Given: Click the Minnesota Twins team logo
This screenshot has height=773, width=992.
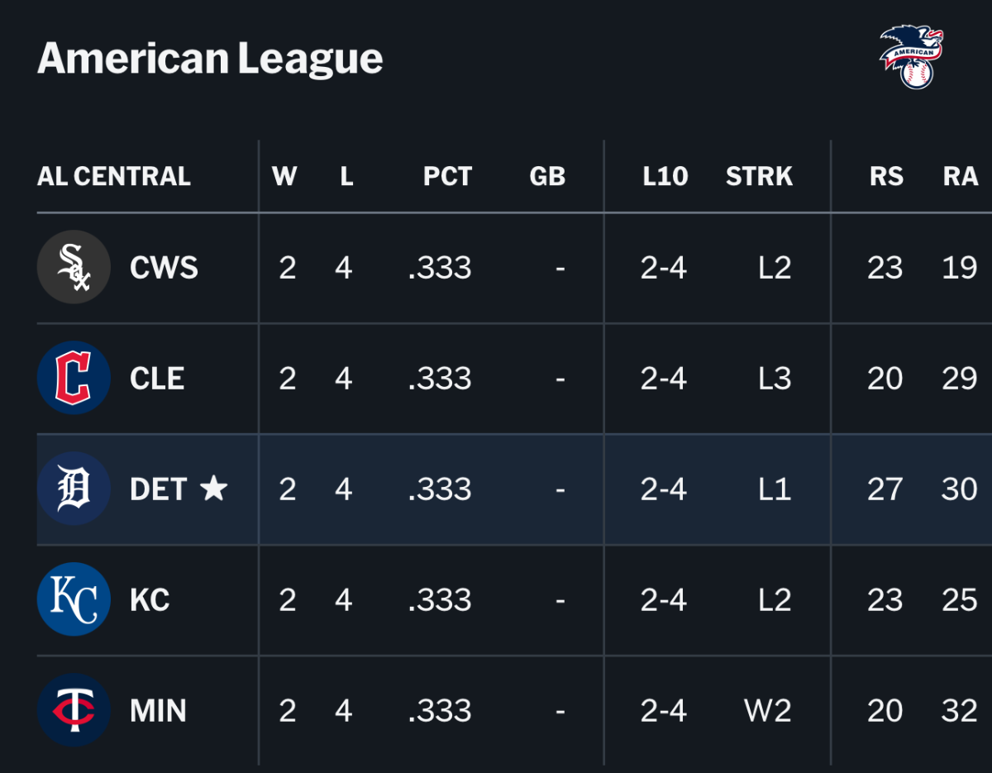Looking at the screenshot, I should pos(74,710).
